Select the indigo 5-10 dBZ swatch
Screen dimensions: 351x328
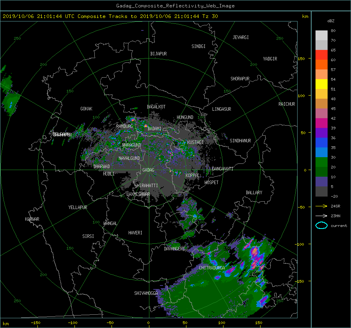click(321, 182)
